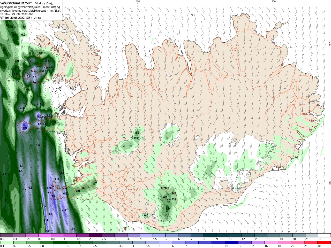The width and height of the screenshot is (331, 248).
Task: Click the 4.8 precipitation value
Action: tap(44, 124)
